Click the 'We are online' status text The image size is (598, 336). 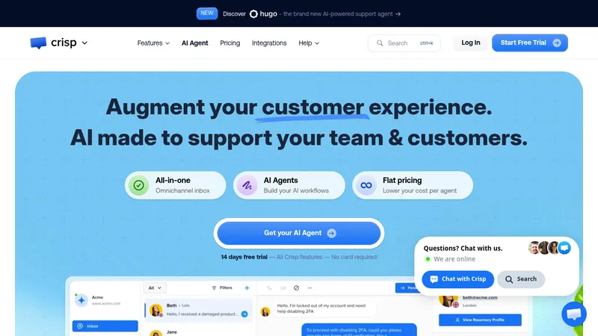tap(454, 259)
